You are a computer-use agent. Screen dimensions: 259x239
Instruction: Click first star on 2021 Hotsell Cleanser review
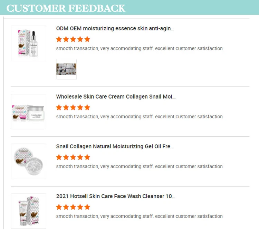pyautogui.click(x=59, y=207)
